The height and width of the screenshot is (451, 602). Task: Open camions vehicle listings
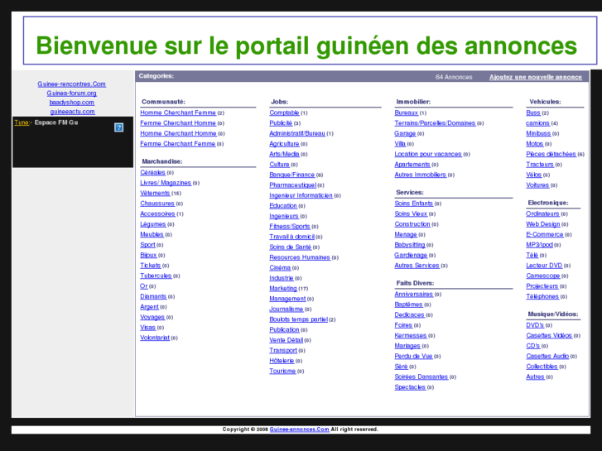[537, 122]
